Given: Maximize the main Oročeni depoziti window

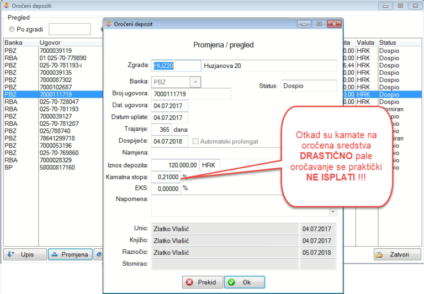Looking at the screenshot, I should tap(400, 6).
